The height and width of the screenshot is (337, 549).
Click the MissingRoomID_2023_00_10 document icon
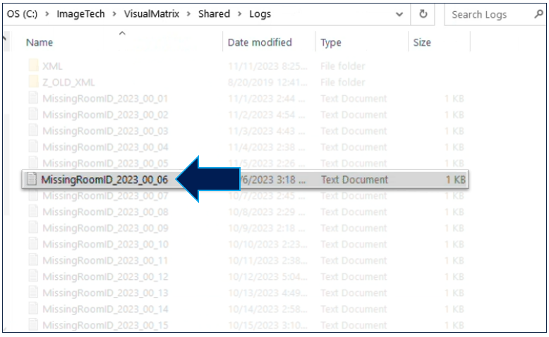pos(32,245)
